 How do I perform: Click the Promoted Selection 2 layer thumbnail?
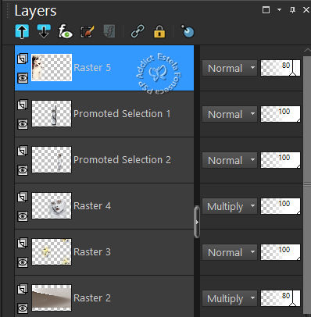click(x=52, y=159)
